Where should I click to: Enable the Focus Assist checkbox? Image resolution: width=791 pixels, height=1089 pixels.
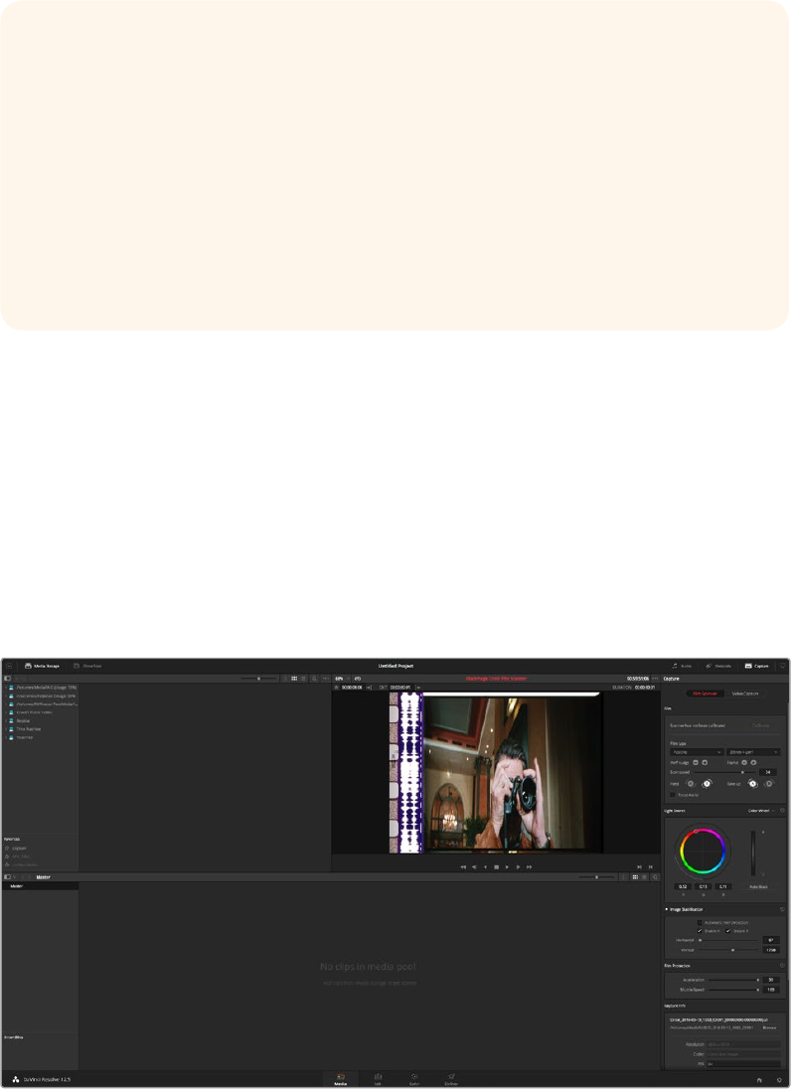point(672,795)
